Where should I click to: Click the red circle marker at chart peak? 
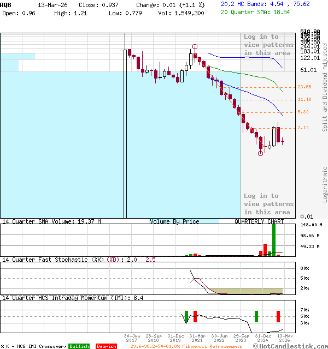point(195,47)
